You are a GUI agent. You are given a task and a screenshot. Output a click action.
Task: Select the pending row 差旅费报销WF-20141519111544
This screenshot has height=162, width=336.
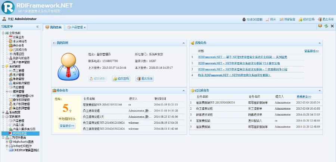pos(133,105)
